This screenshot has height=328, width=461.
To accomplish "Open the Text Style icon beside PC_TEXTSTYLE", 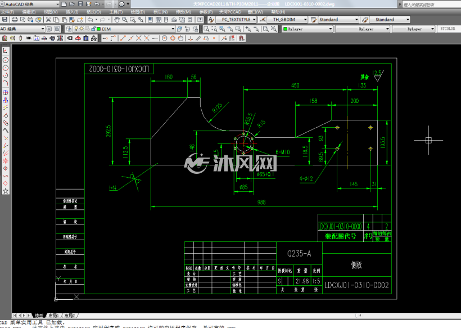I will (x=211, y=20).
